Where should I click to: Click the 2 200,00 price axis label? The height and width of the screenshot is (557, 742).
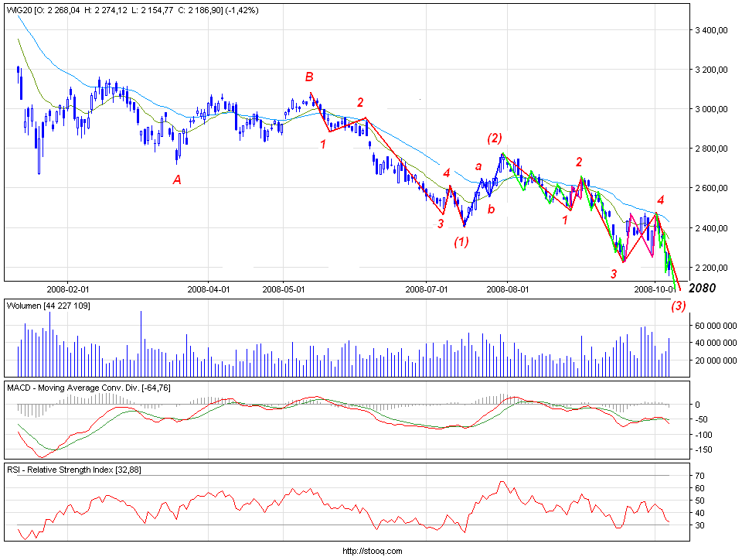pyautogui.click(x=713, y=268)
